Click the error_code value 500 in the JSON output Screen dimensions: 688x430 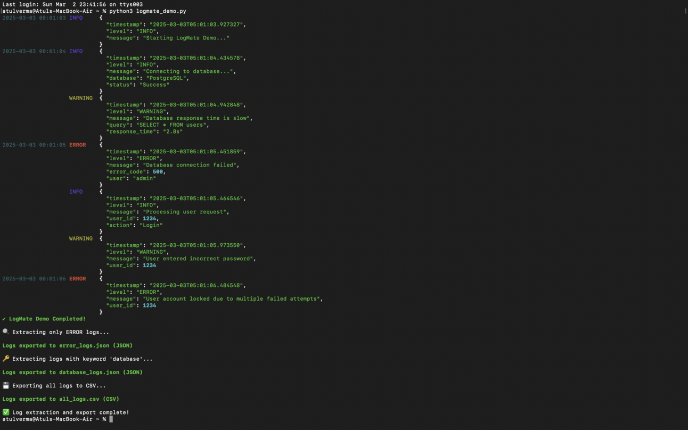(158, 171)
